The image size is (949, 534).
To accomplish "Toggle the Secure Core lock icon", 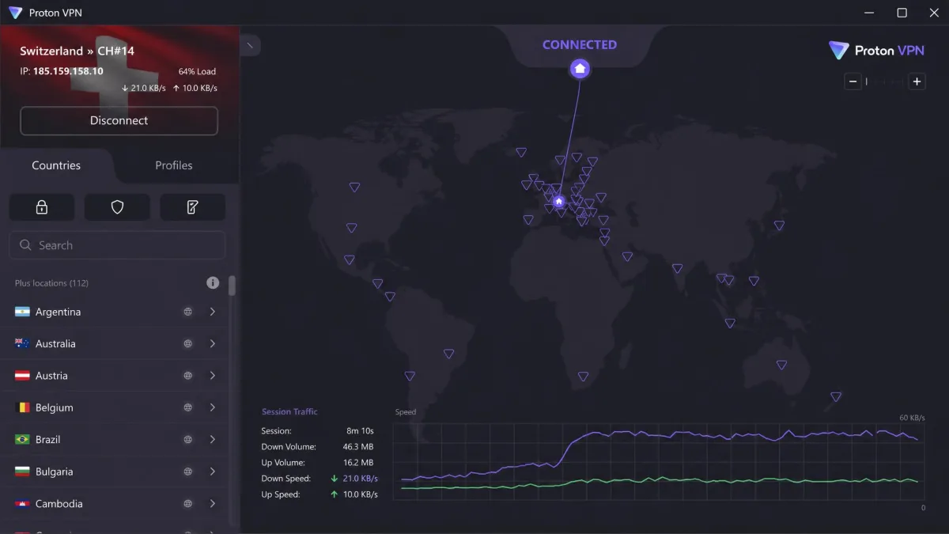I will [42, 207].
